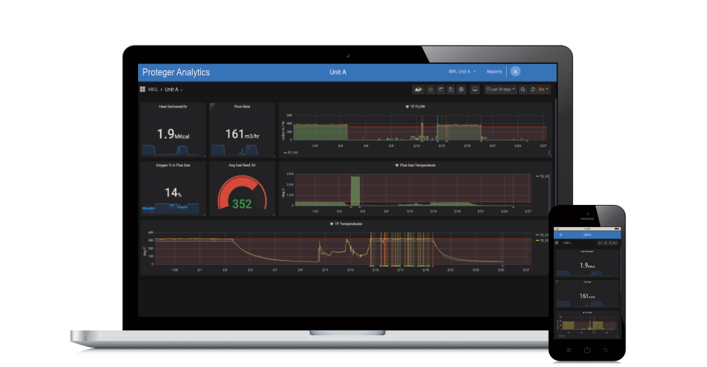The width and height of the screenshot is (707, 367).
Task: Click the TF FLOW panel title
Action: (416, 107)
